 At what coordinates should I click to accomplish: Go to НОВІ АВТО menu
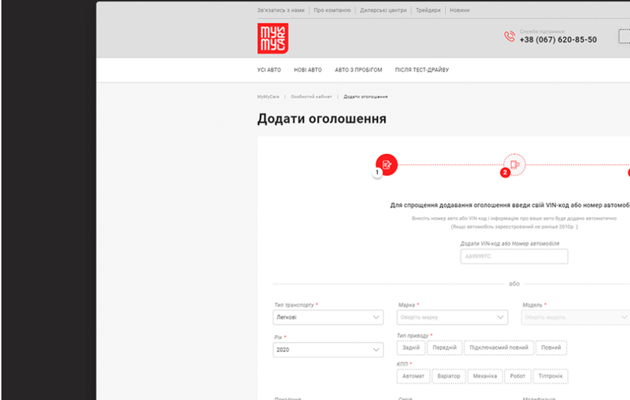coord(308,70)
